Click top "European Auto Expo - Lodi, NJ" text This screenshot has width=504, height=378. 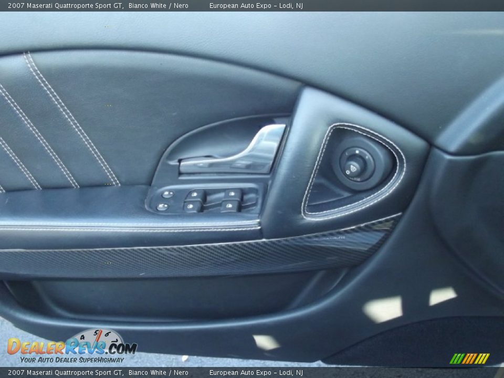tap(256, 6)
